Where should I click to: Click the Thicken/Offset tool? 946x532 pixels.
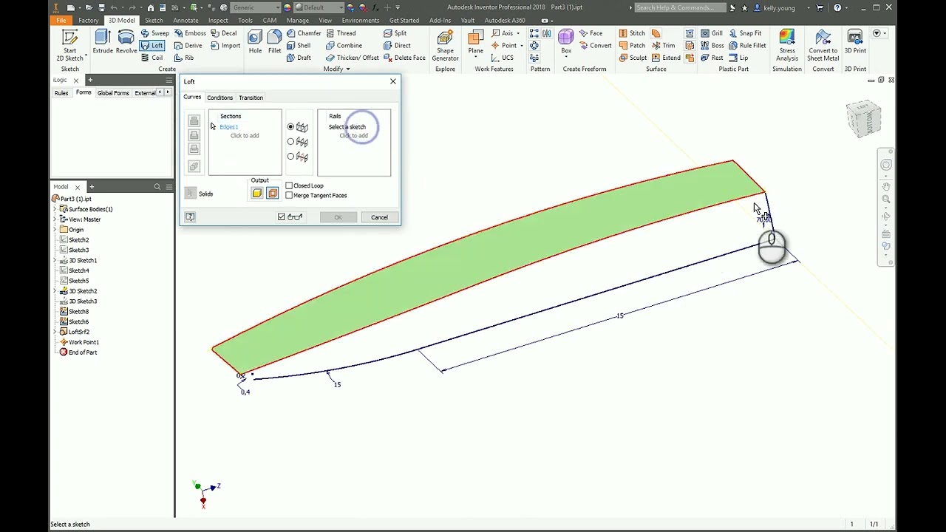352,58
